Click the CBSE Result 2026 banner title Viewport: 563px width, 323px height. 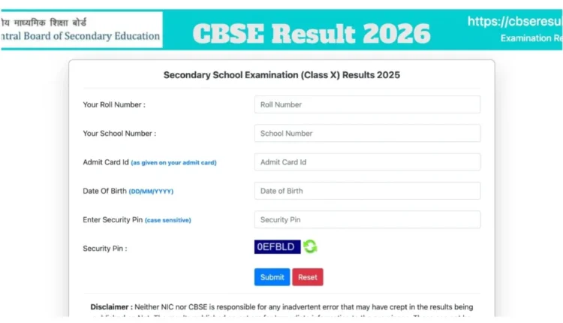[312, 34]
